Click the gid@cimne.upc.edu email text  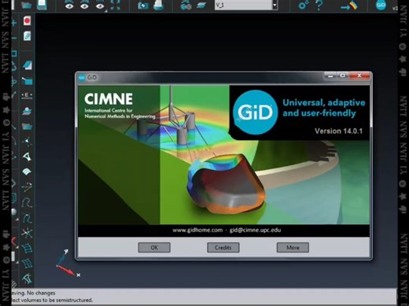[x=255, y=230]
